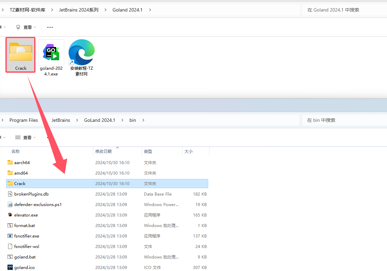Image resolution: width=387 pixels, height=271 pixels.
Task: Focus the 在 bin 中搜索 search box
Action: [x=344, y=120]
